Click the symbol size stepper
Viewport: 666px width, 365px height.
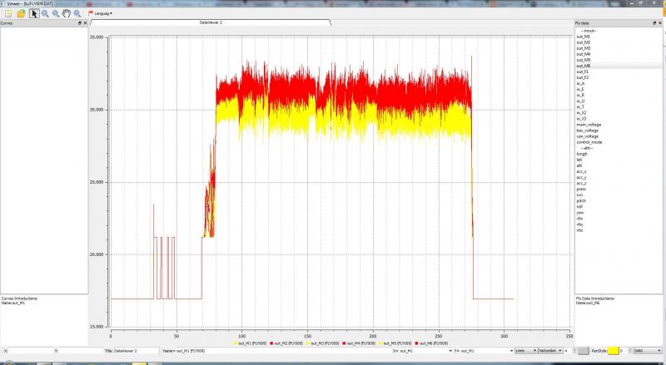(x=575, y=351)
